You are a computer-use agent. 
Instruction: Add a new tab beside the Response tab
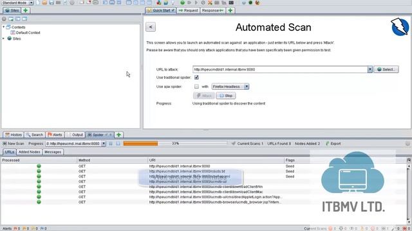tap(230, 10)
